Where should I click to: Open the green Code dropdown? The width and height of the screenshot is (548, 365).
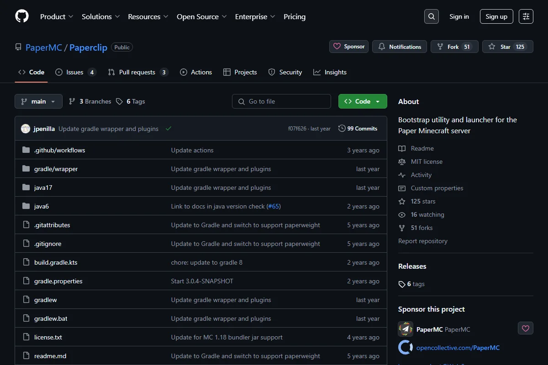coord(363,101)
